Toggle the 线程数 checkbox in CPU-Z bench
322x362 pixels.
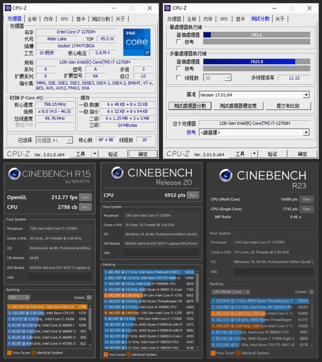tap(178, 77)
